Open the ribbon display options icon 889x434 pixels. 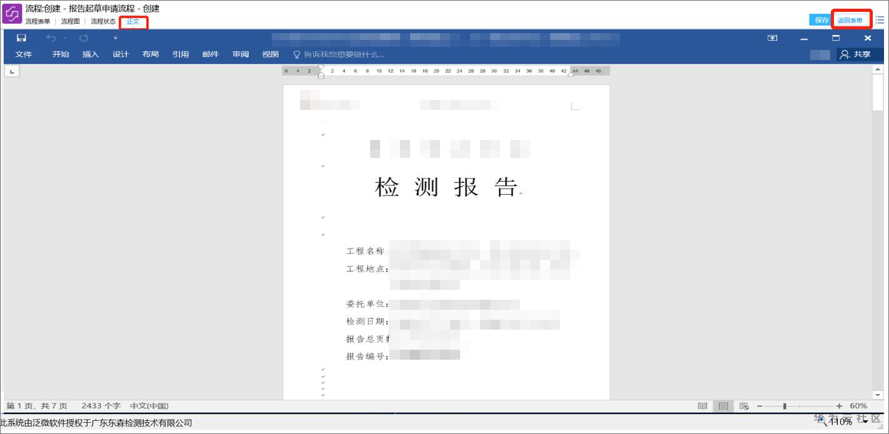click(x=773, y=38)
